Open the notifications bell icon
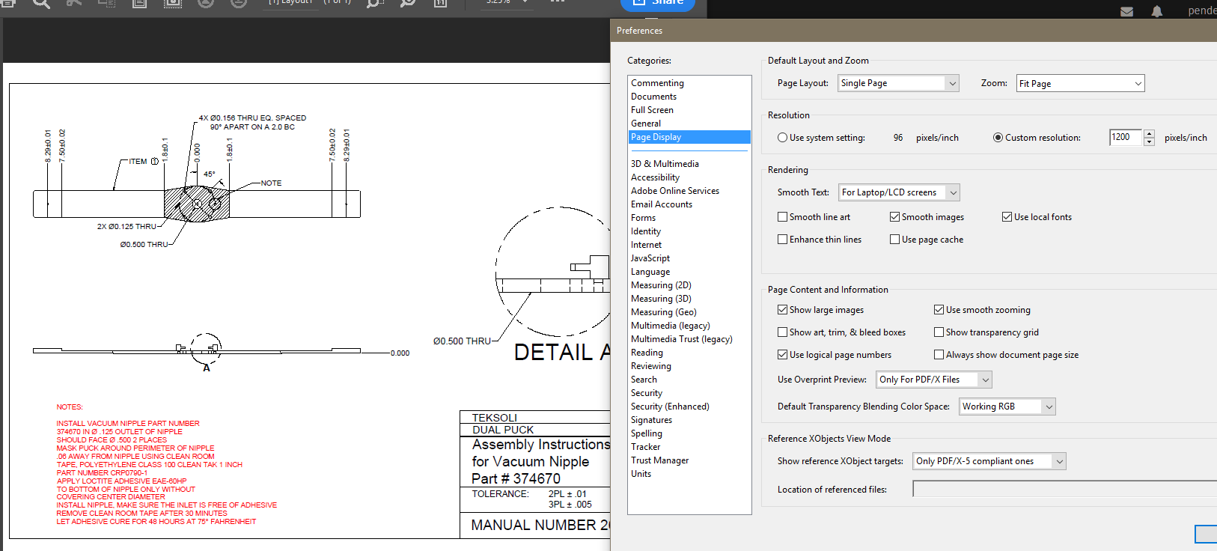1217x551 pixels. click(x=1156, y=11)
